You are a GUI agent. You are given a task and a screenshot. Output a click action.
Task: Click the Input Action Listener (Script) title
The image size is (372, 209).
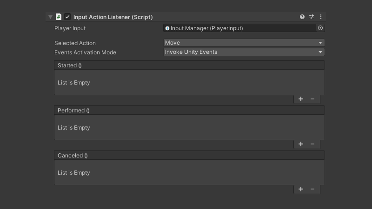click(x=113, y=17)
